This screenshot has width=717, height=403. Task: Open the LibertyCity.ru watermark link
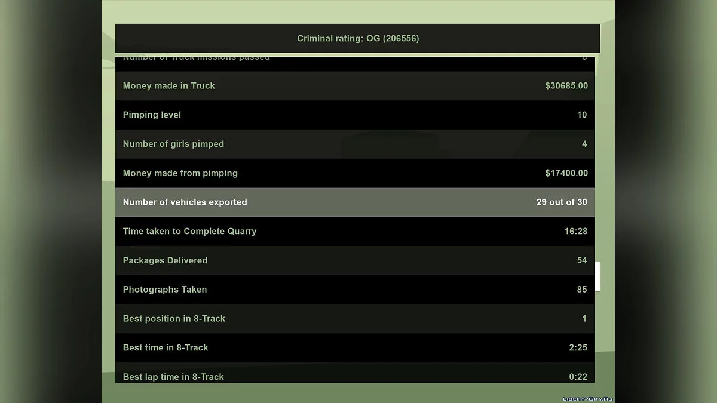point(588,398)
